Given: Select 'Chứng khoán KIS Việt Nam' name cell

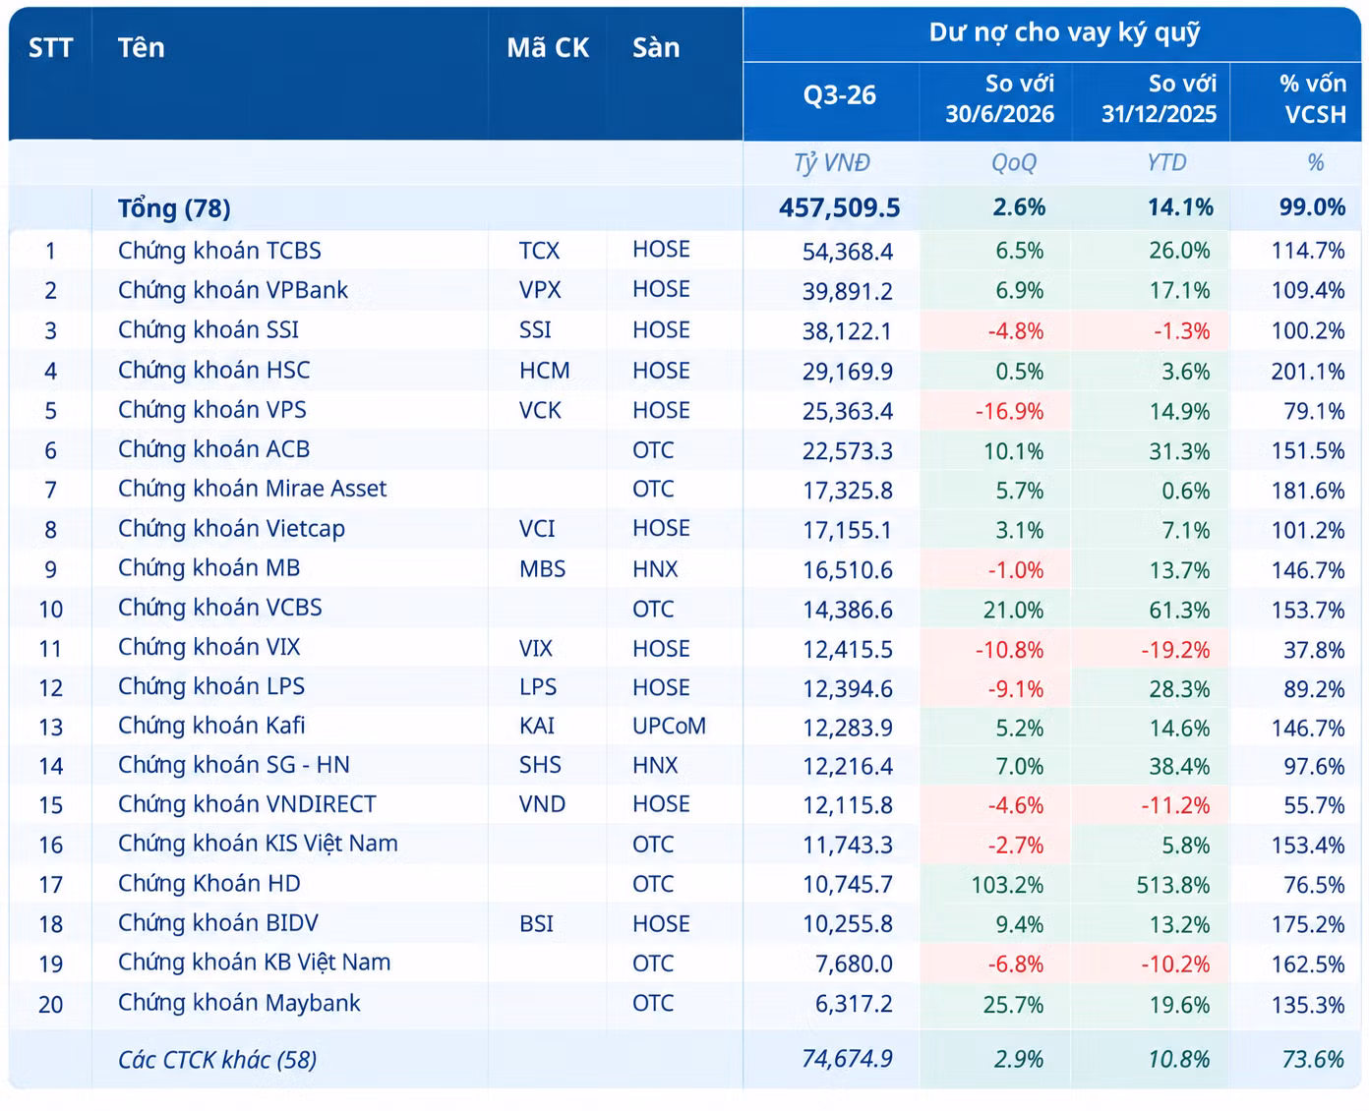Looking at the screenshot, I should [x=258, y=844].
